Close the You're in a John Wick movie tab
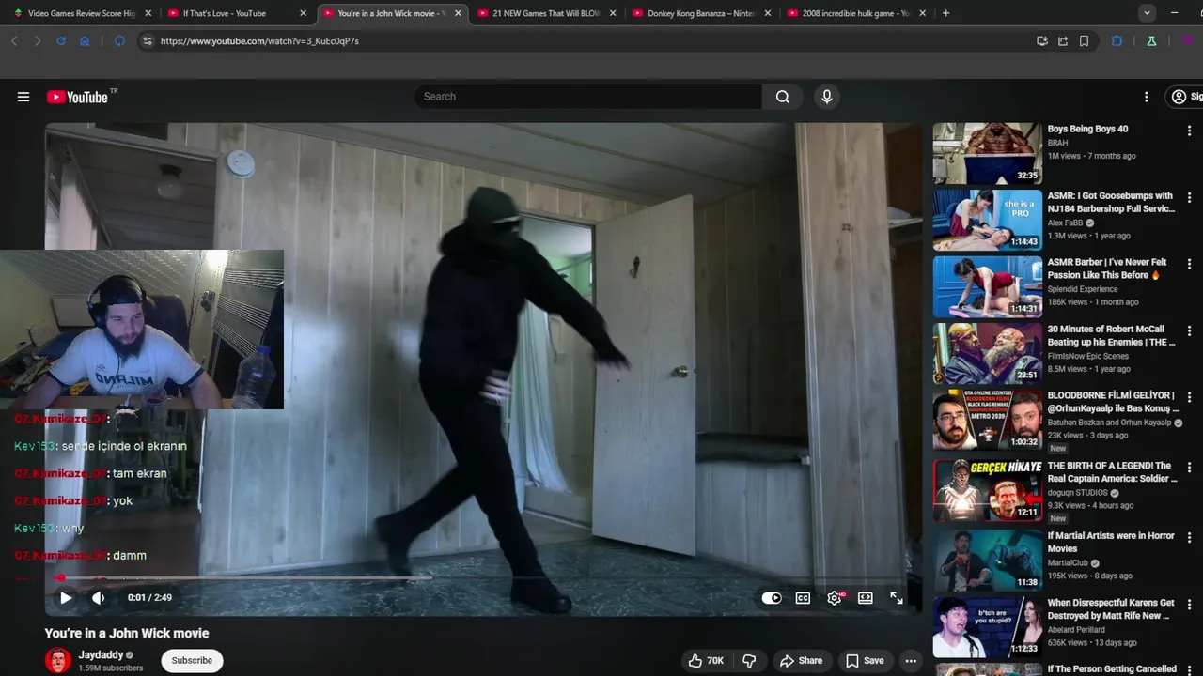 [458, 13]
